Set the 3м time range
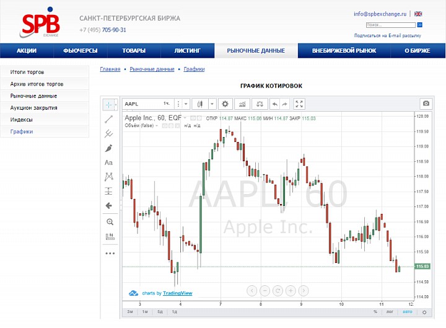 (130, 312)
